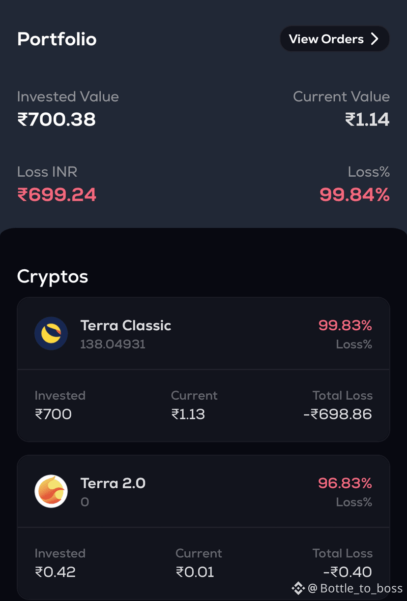Select Terra Classic quantity 138.04931

tap(113, 344)
